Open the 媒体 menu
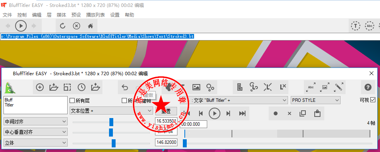 point(61,15)
